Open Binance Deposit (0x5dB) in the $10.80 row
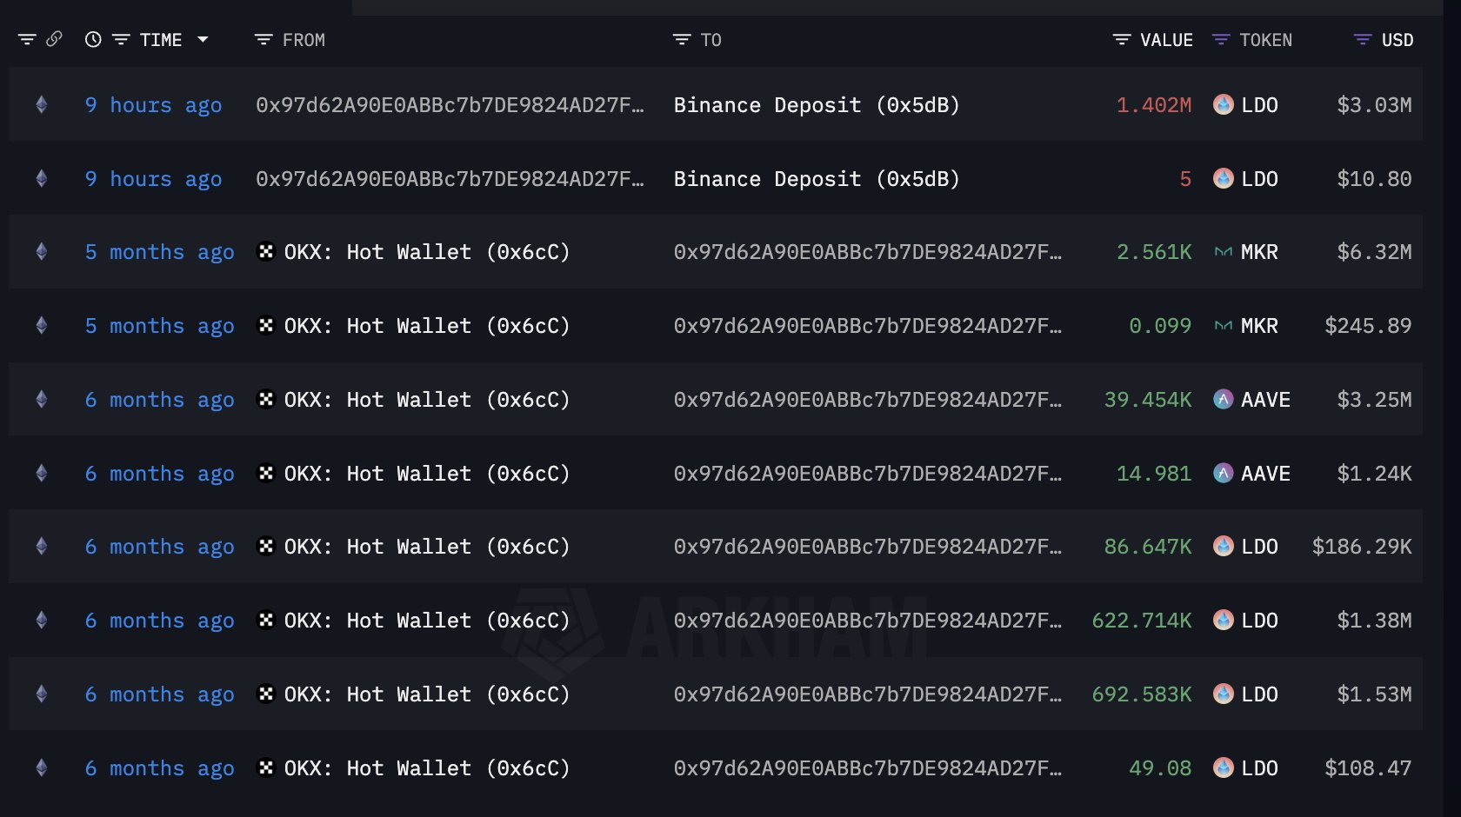The height and width of the screenshot is (817, 1461). coord(817,179)
